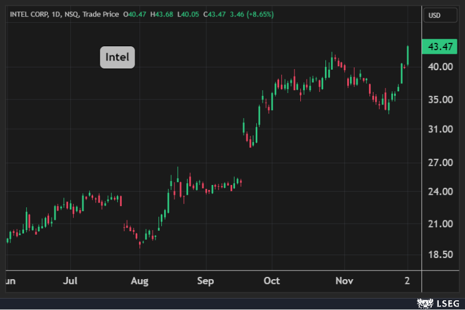Select the Sep marker on time axis

pos(205,281)
